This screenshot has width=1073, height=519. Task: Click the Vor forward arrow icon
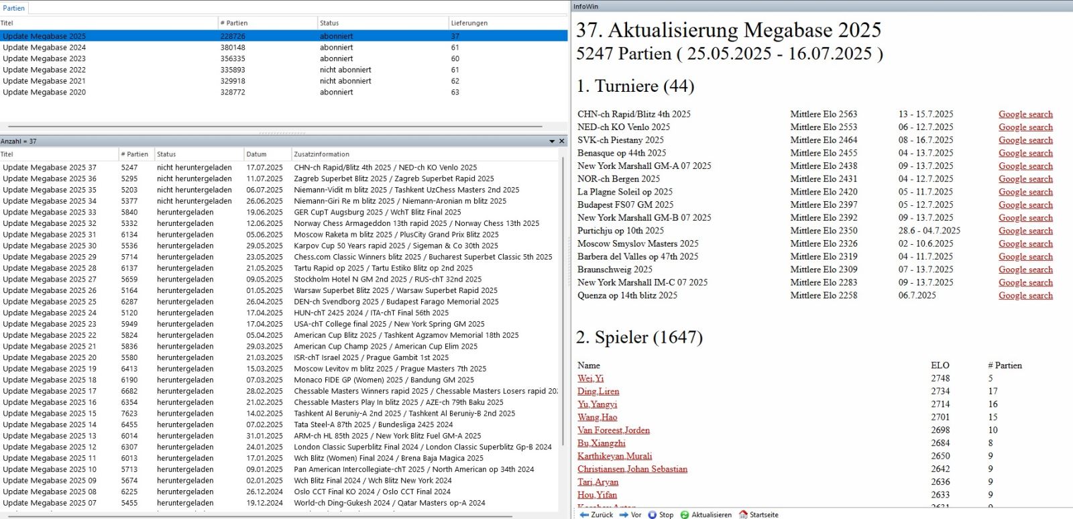(x=624, y=514)
